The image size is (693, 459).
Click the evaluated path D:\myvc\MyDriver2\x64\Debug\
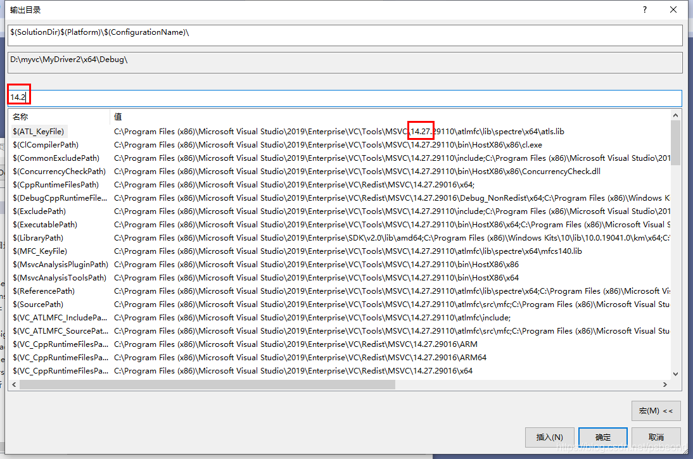click(253, 62)
